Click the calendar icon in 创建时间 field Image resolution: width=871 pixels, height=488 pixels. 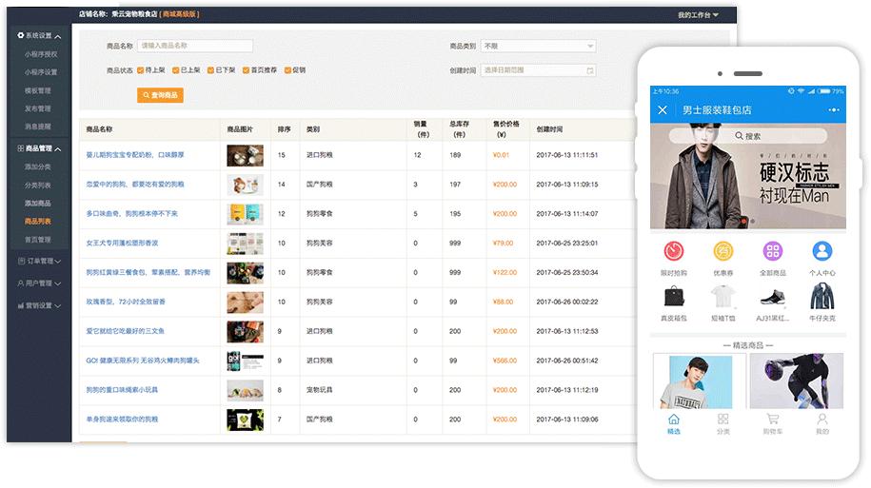pyautogui.click(x=590, y=70)
